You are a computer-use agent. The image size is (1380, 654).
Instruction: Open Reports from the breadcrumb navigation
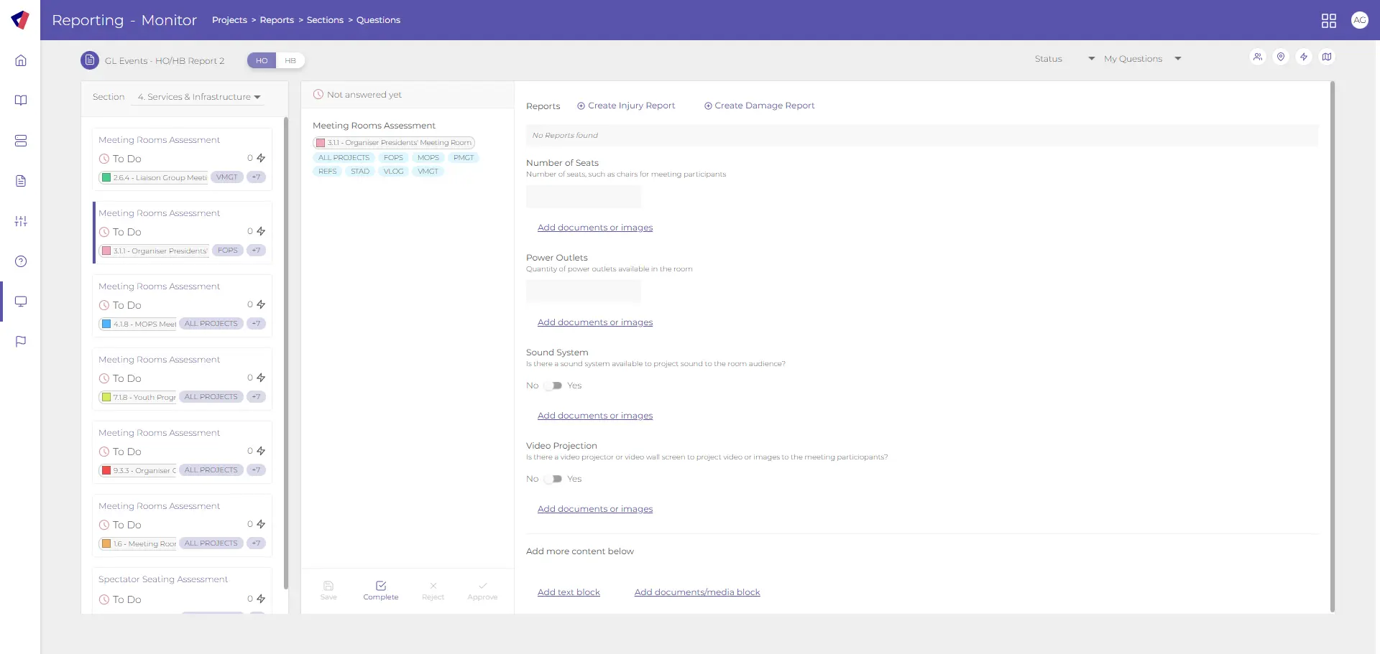277,19
